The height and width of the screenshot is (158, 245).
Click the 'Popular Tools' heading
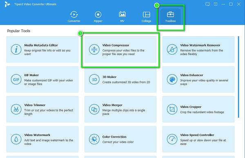(19, 31)
